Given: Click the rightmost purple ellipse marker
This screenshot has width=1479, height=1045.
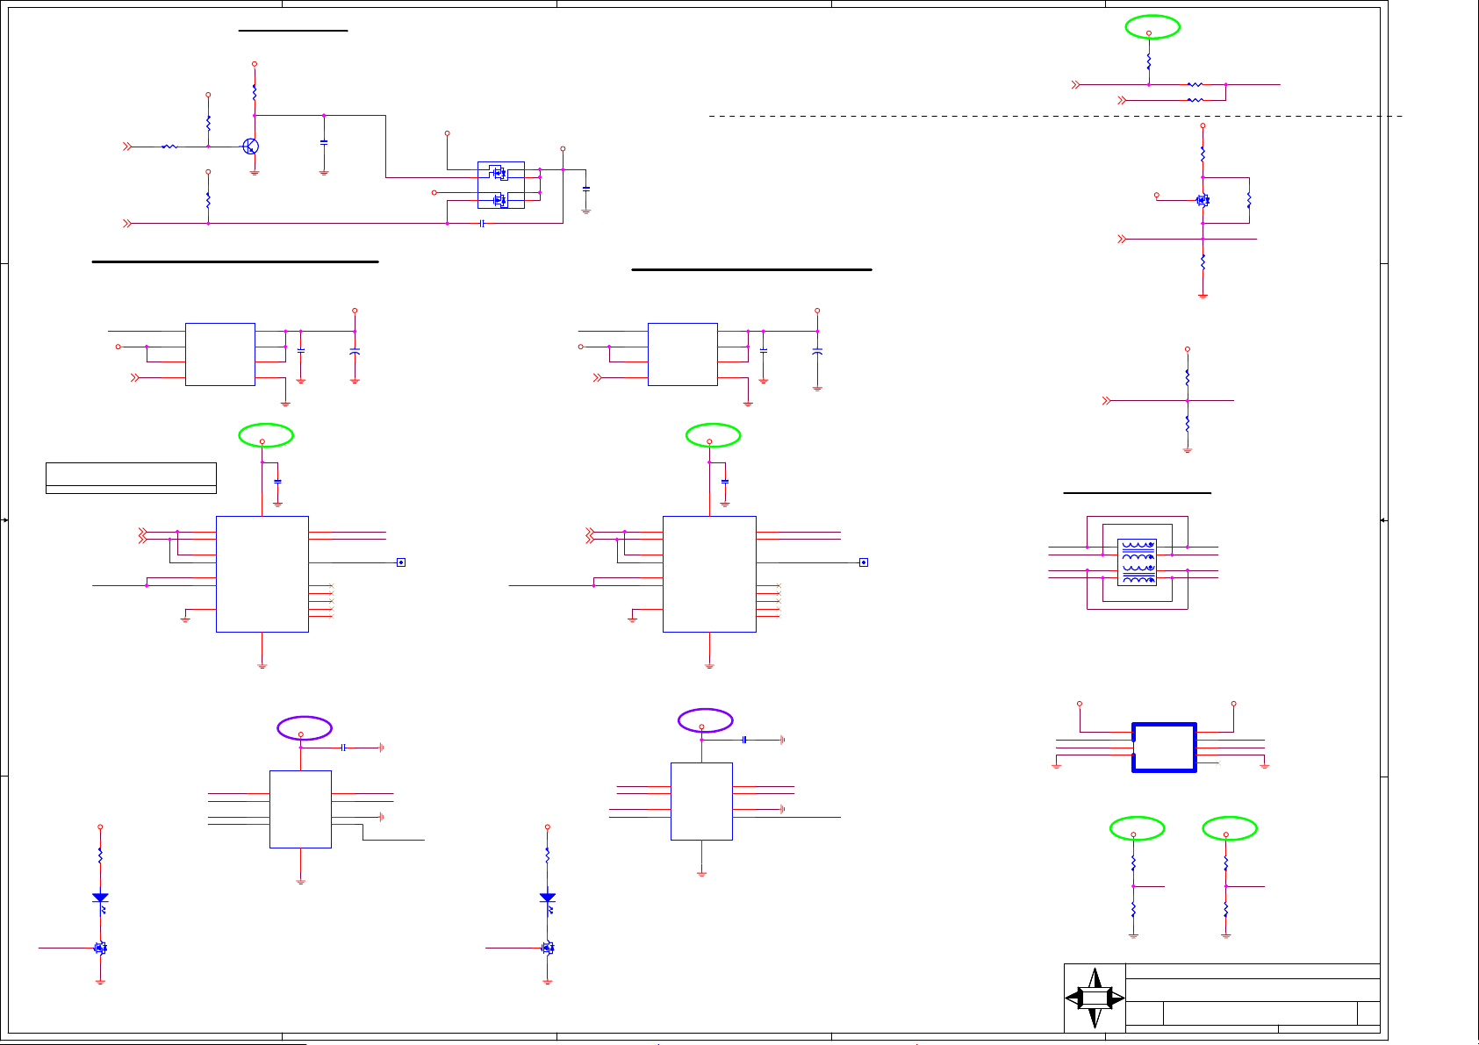Looking at the screenshot, I should [x=706, y=720].
